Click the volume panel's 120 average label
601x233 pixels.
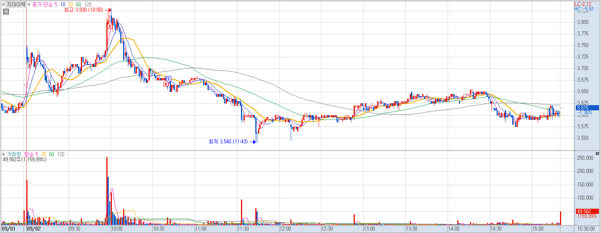click(x=61, y=154)
